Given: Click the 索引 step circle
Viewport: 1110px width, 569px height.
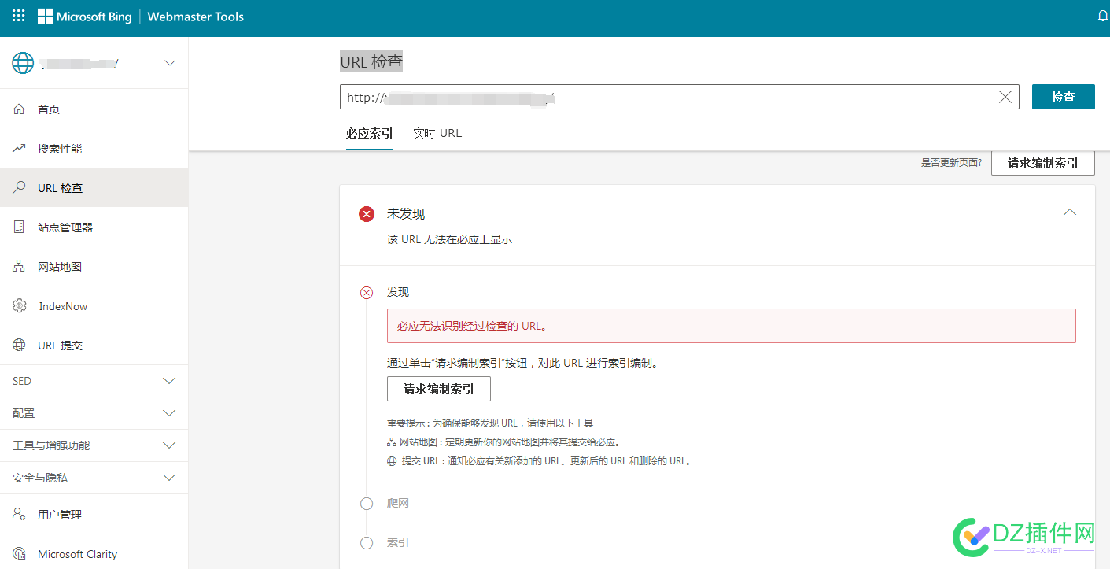Looking at the screenshot, I should click(367, 543).
